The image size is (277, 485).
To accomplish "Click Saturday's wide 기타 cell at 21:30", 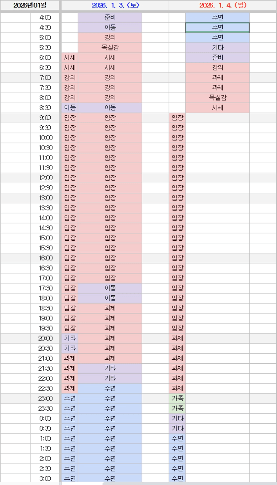I will [x=110, y=368].
